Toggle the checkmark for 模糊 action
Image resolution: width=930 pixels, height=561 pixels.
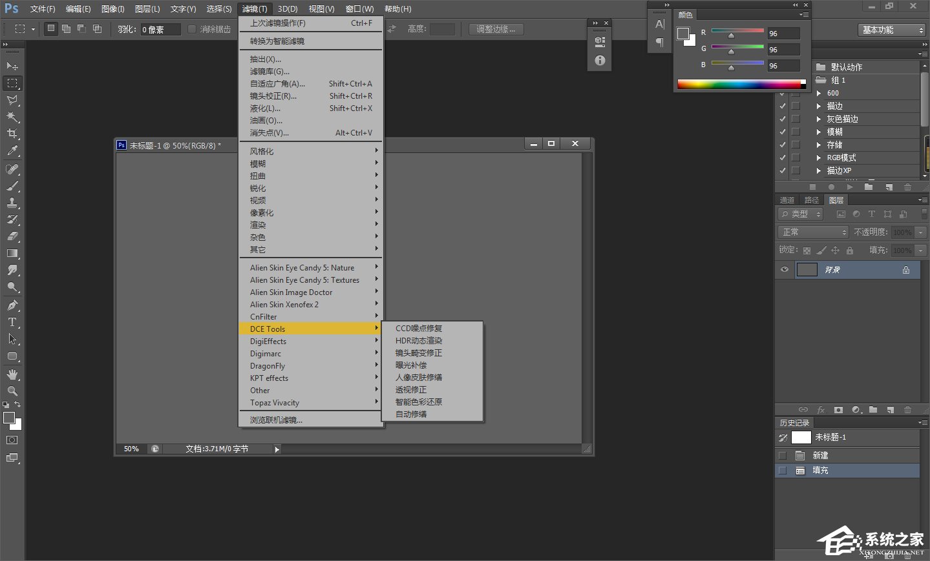click(x=783, y=132)
